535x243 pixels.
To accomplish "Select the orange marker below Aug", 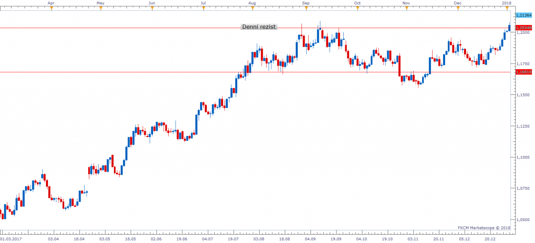I will tap(252, 8).
